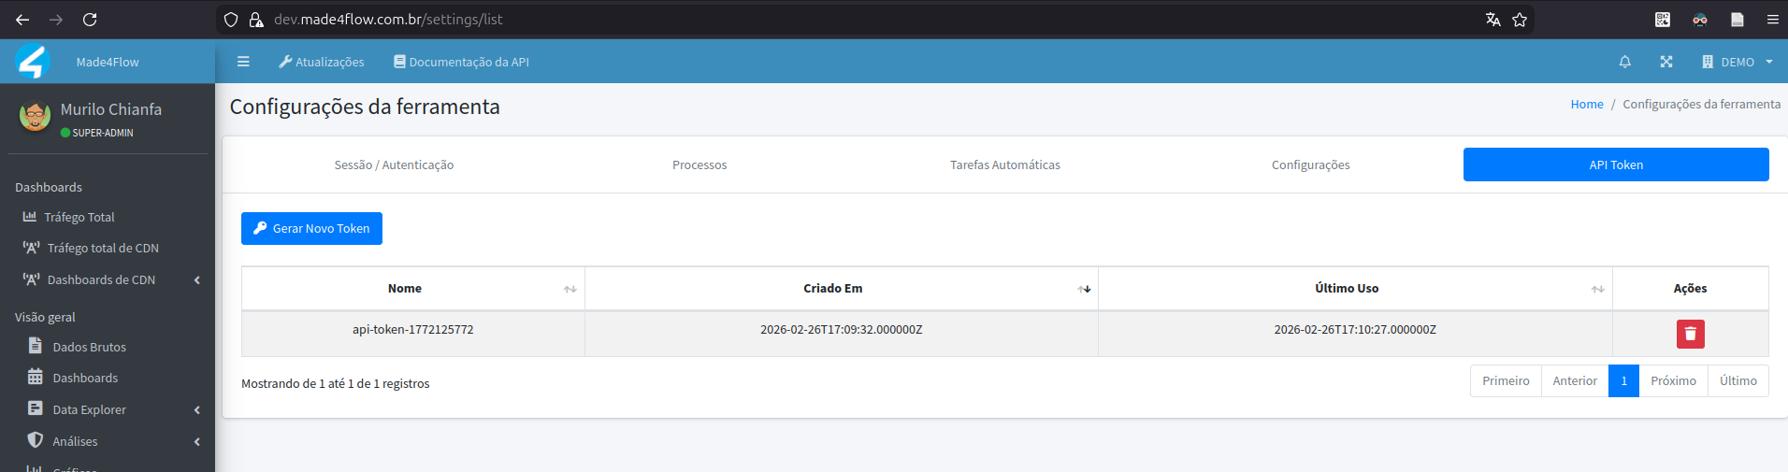Switch to Processos tab
Image resolution: width=1788 pixels, height=472 pixels.
(699, 164)
